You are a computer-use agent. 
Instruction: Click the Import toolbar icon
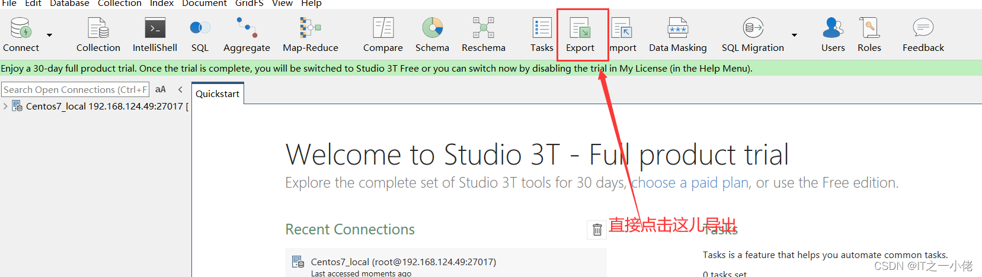[x=622, y=34]
